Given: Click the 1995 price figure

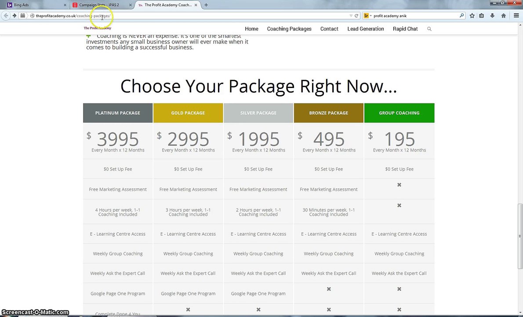Looking at the screenshot, I should coord(258,139).
